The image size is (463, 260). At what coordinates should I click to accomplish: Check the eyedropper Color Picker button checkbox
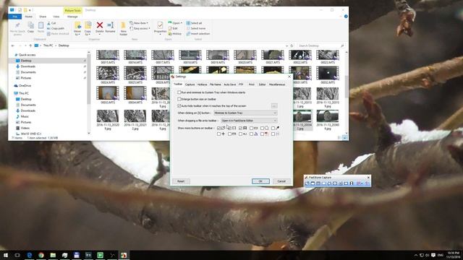point(273,129)
